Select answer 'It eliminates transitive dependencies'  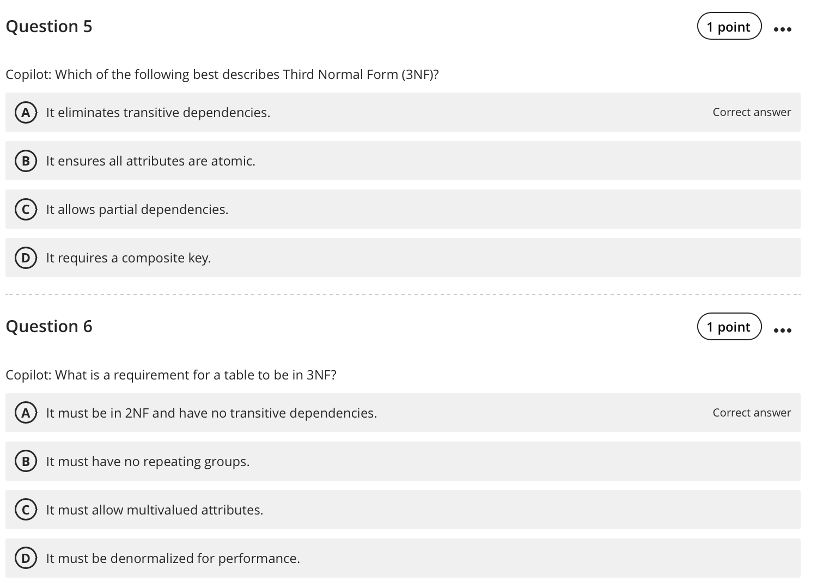coord(158,113)
